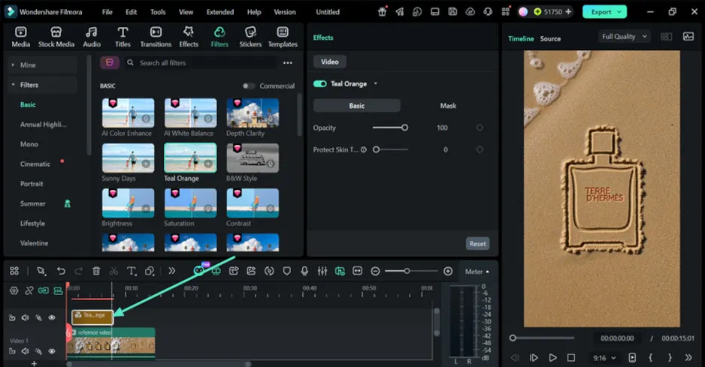This screenshot has height=367, width=705.
Task: Click the voiceover microphone icon
Action: pyautogui.click(x=304, y=271)
